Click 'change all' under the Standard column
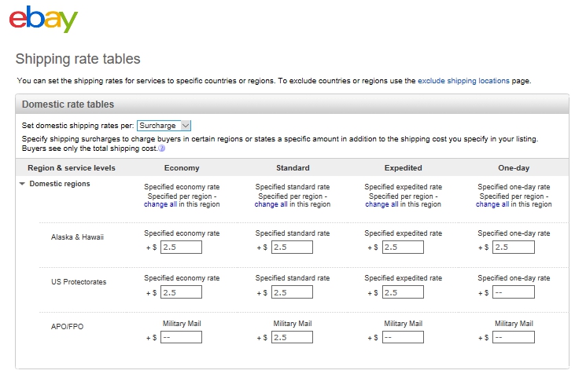 (271, 204)
